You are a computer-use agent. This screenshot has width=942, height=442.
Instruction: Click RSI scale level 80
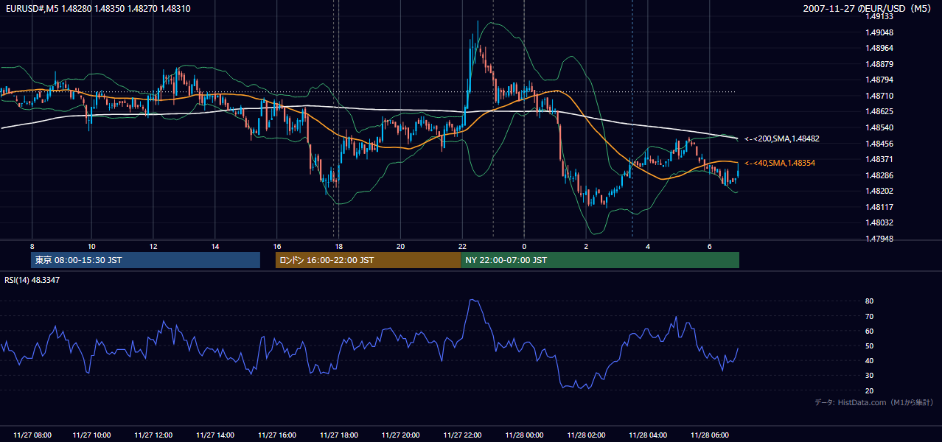point(870,301)
